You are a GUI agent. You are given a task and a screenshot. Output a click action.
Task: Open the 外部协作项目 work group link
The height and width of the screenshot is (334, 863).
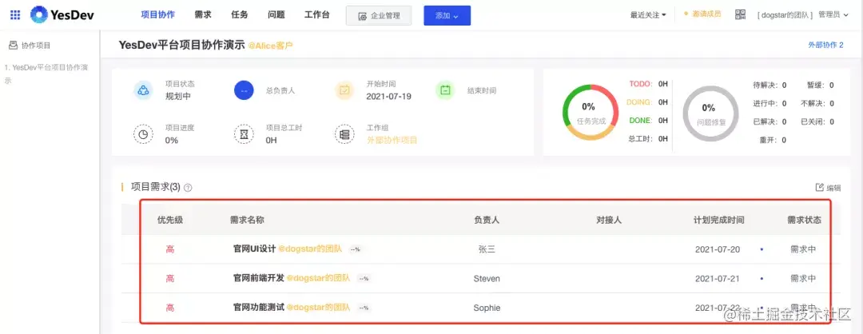(392, 141)
